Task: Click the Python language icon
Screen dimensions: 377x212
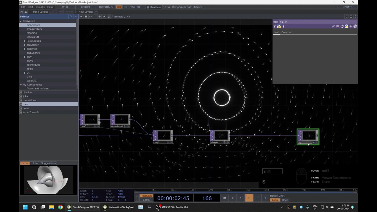Action: click(346, 26)
